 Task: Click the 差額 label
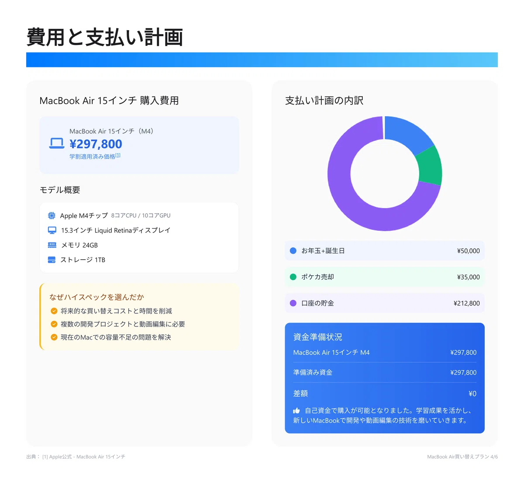(300, 393)
